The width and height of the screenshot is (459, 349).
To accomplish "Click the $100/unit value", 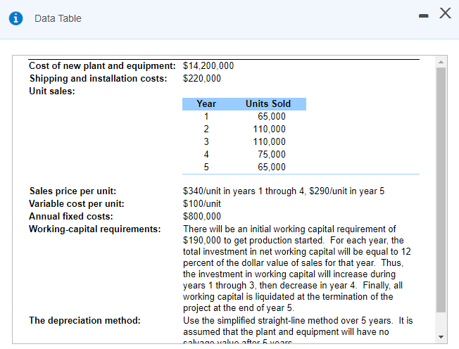I will click(x=201, y=203).
